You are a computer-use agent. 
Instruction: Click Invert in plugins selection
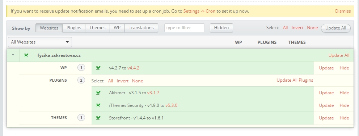(x=122, y=81)
